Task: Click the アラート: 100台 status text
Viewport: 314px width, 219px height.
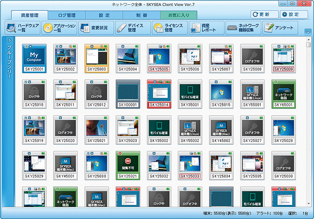Action: pos(269,213)
